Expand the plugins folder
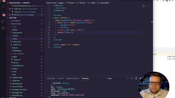Image resolution: width=175 pixels, height=98 pixels. (x=15, y=69)
